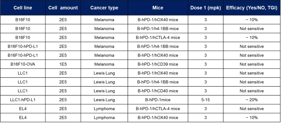
Task: Click the Cell line column header
Action: 23,8
